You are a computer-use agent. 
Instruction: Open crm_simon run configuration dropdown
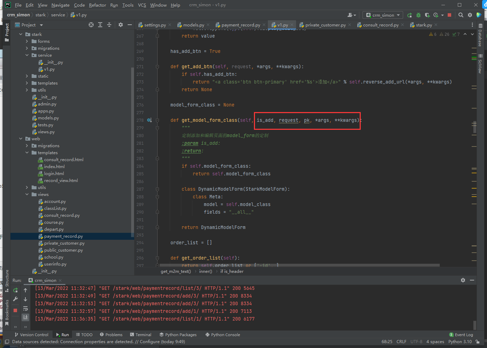click(383, 15)
